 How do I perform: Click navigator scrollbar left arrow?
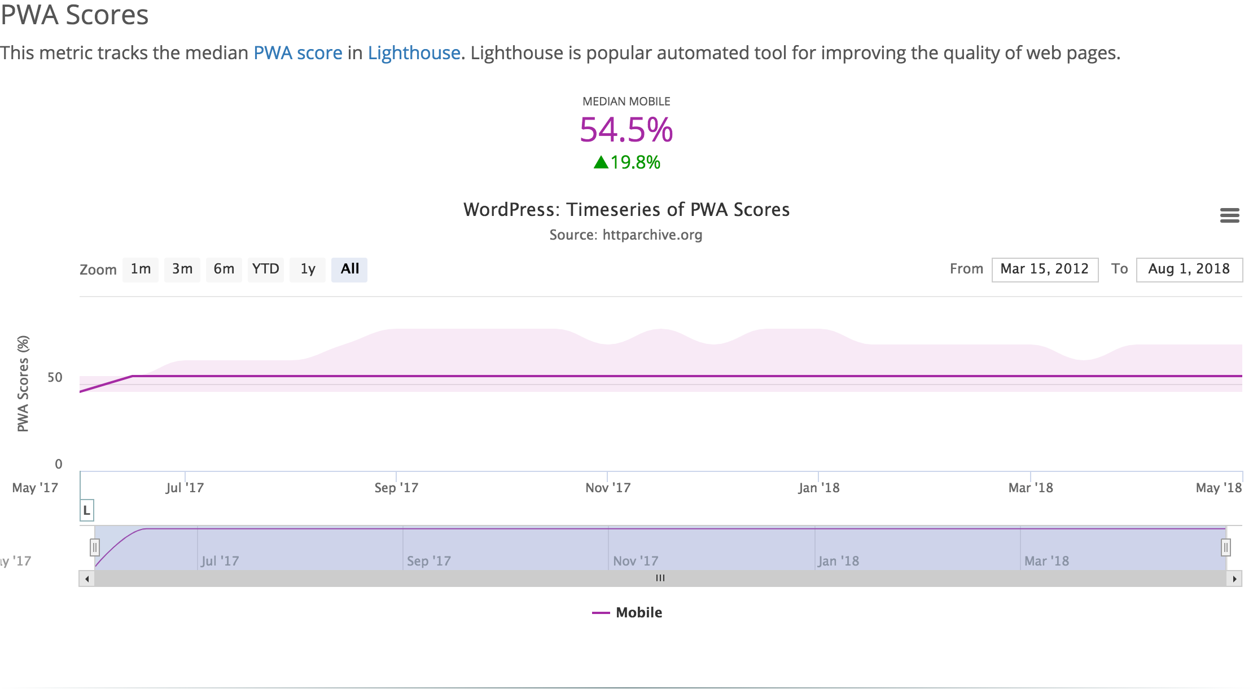coord(87,578)
